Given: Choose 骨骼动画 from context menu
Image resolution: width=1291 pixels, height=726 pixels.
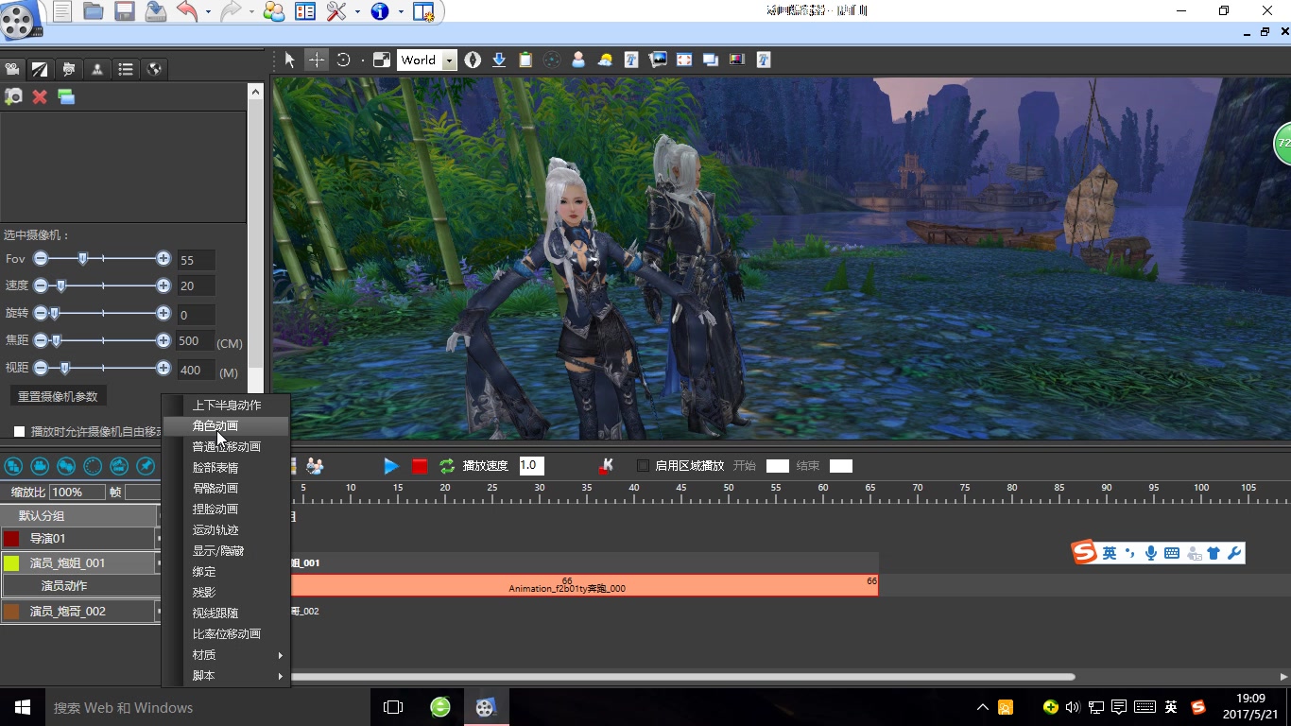Looking at the screenshot, I should click(x=227, y=488).
